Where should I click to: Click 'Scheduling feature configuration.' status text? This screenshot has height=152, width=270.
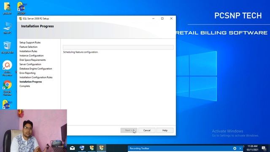(81, 52)
